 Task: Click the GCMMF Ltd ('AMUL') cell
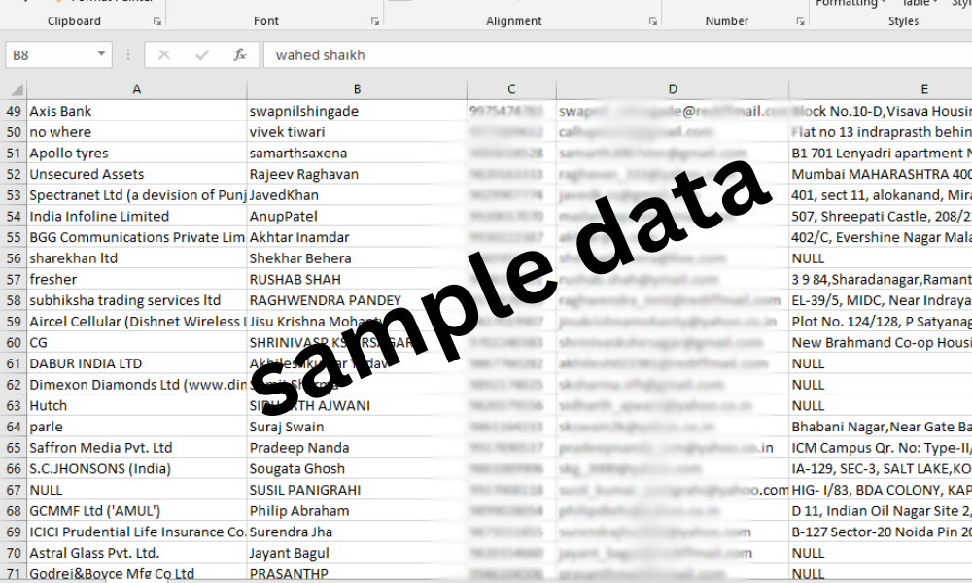click(x=137, y=511)
